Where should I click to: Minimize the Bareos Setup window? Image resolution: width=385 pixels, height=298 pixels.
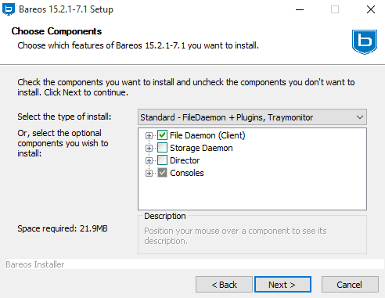click(x=300, y=9)
